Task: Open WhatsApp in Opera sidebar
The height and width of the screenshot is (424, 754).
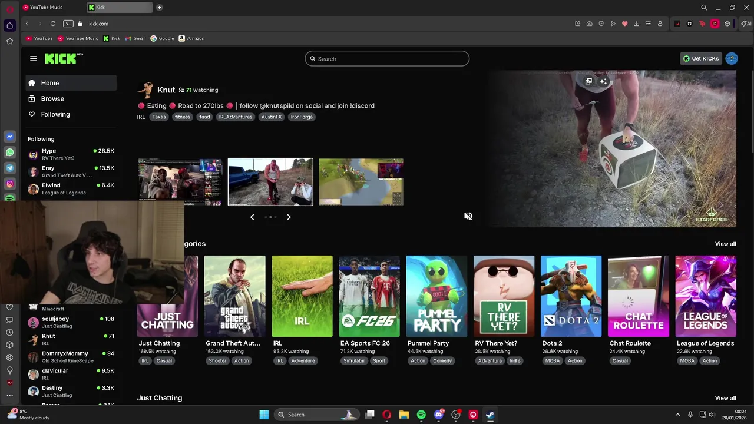Action: pyautogui.click(x=9, y=153)
